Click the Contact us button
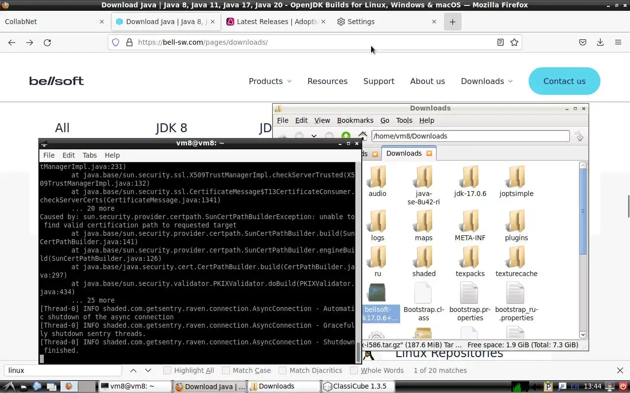This screenshot has height=393, width=630. [565, 81]
